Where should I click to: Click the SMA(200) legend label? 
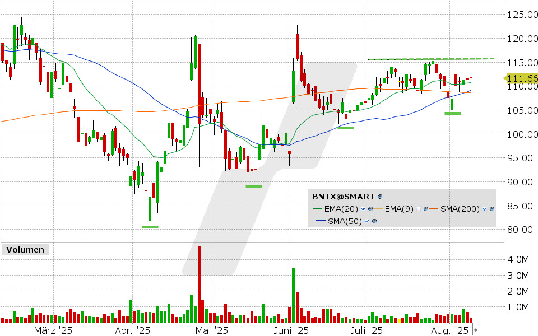click(460, 209)
